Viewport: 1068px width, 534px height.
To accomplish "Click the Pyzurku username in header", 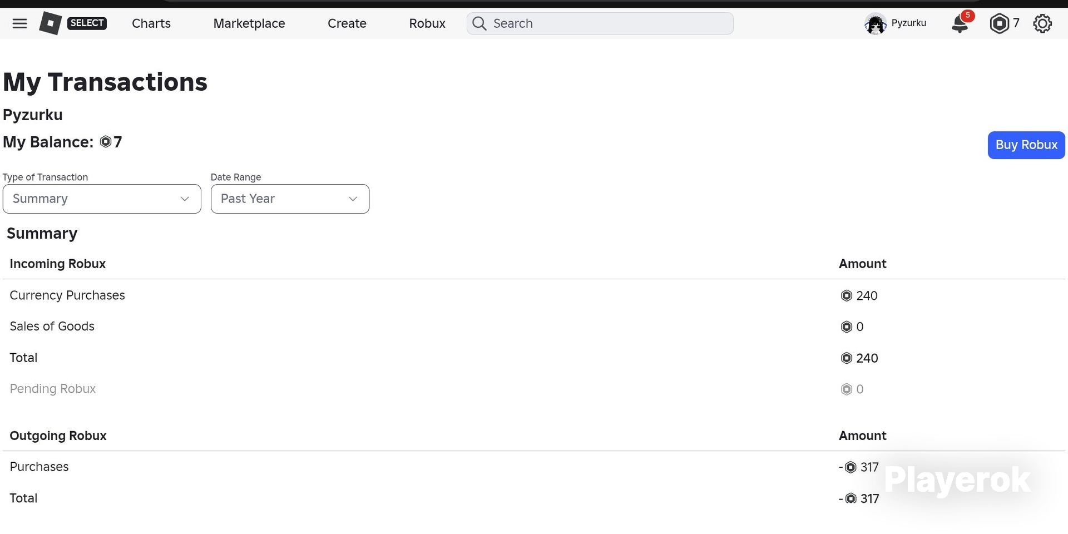I will click(x=908, y=23).
